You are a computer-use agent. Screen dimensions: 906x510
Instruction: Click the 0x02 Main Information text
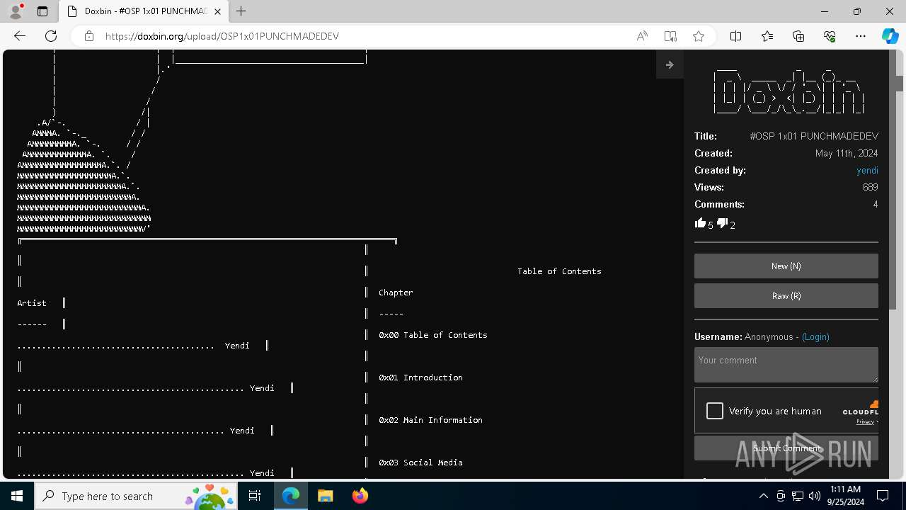430,420
